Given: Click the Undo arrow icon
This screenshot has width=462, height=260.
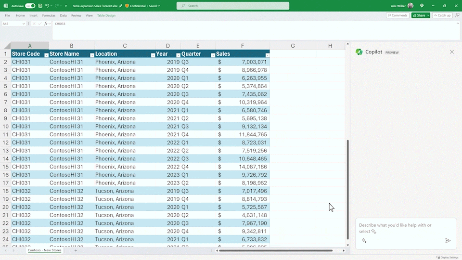Looking at the screenshot, I should 47,6.
